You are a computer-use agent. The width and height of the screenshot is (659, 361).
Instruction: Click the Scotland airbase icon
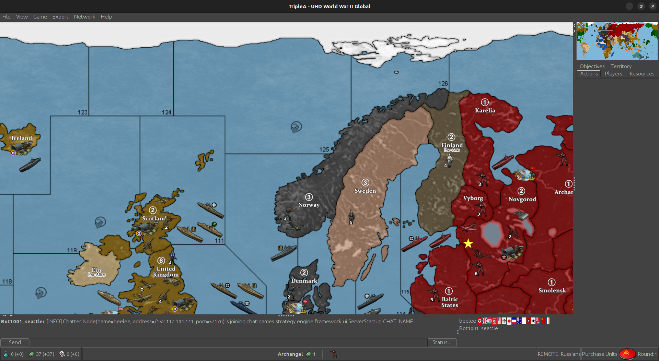pyautogui.click(x=148, y=228)
